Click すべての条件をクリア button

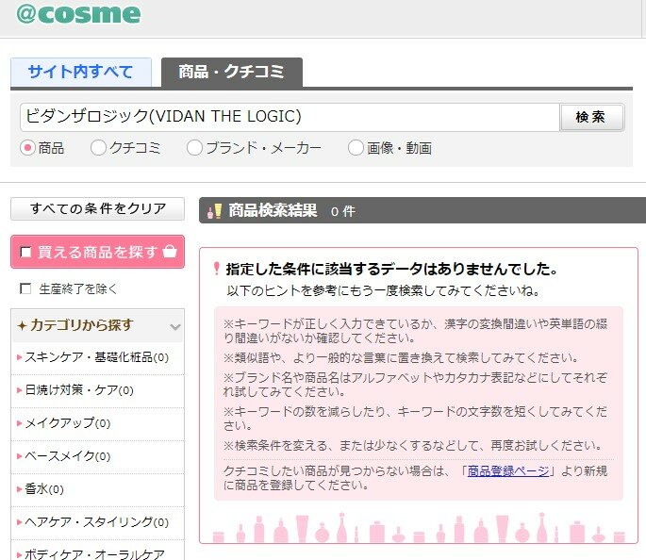coord(97,208)
